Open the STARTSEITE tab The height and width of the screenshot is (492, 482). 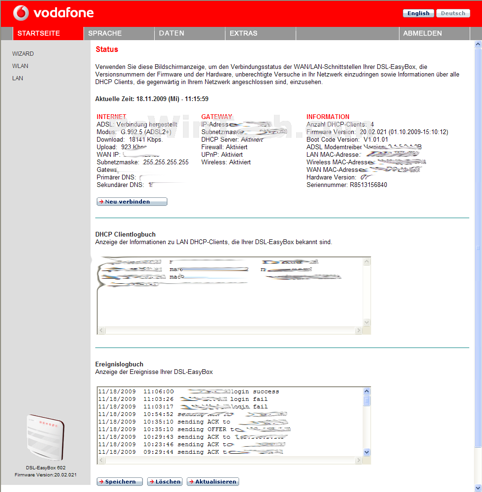48,33
